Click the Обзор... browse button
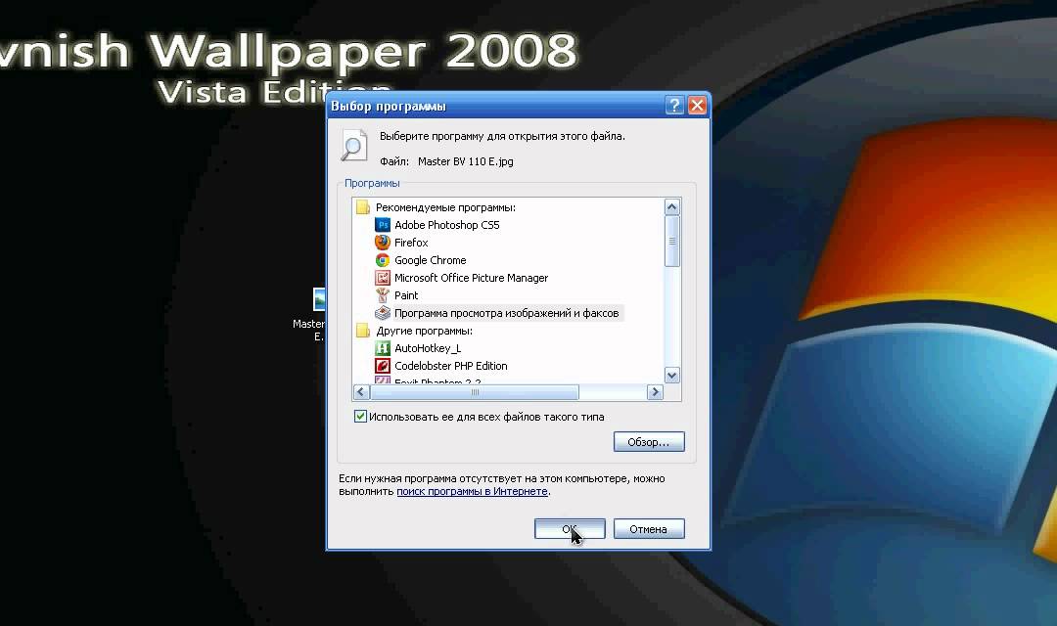Viewport: 1057px width, 626px height. tap(649, 442)
